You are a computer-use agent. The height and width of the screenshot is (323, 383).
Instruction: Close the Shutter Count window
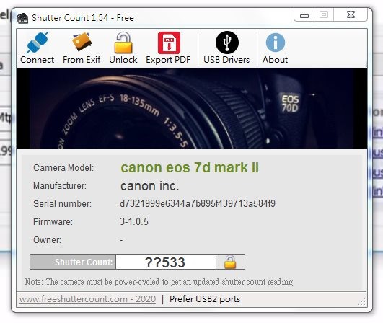(x=351, y=15)
